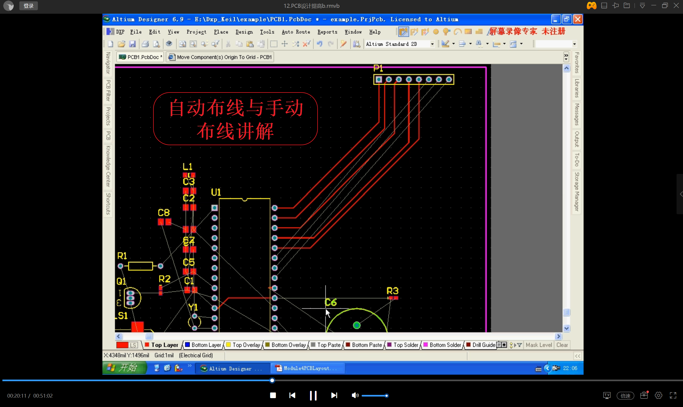Open the empty filter combo box arrow

[x=574, y=44]
